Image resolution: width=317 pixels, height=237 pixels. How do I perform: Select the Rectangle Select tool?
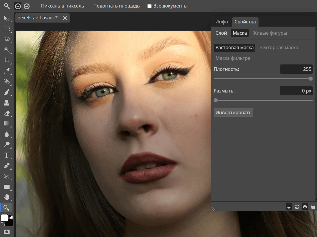(x=7, y=29)
